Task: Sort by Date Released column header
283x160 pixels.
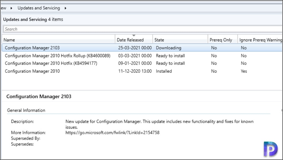Action: coord(134,40)
